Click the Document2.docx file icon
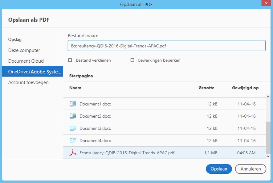 [x=73, y=116]
